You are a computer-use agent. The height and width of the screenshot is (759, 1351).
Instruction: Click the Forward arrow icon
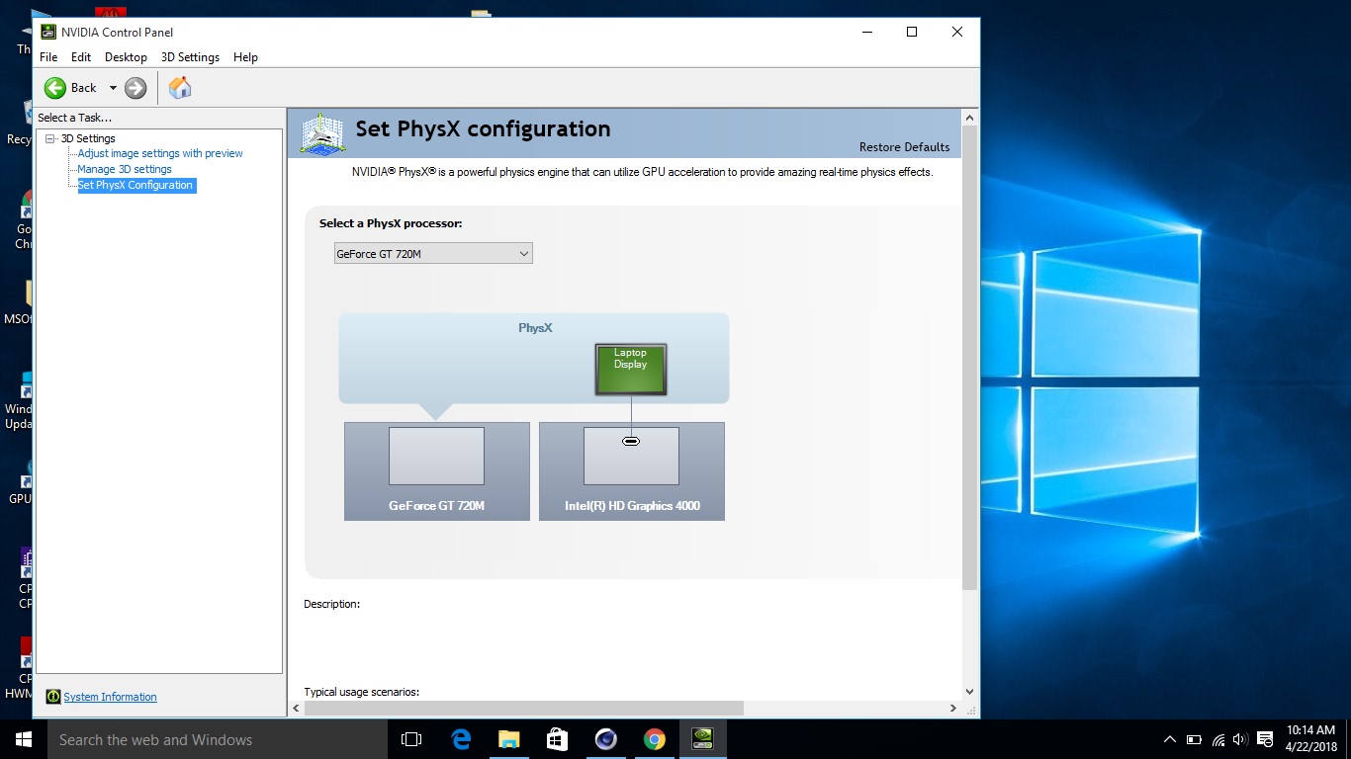click(135, 88)
